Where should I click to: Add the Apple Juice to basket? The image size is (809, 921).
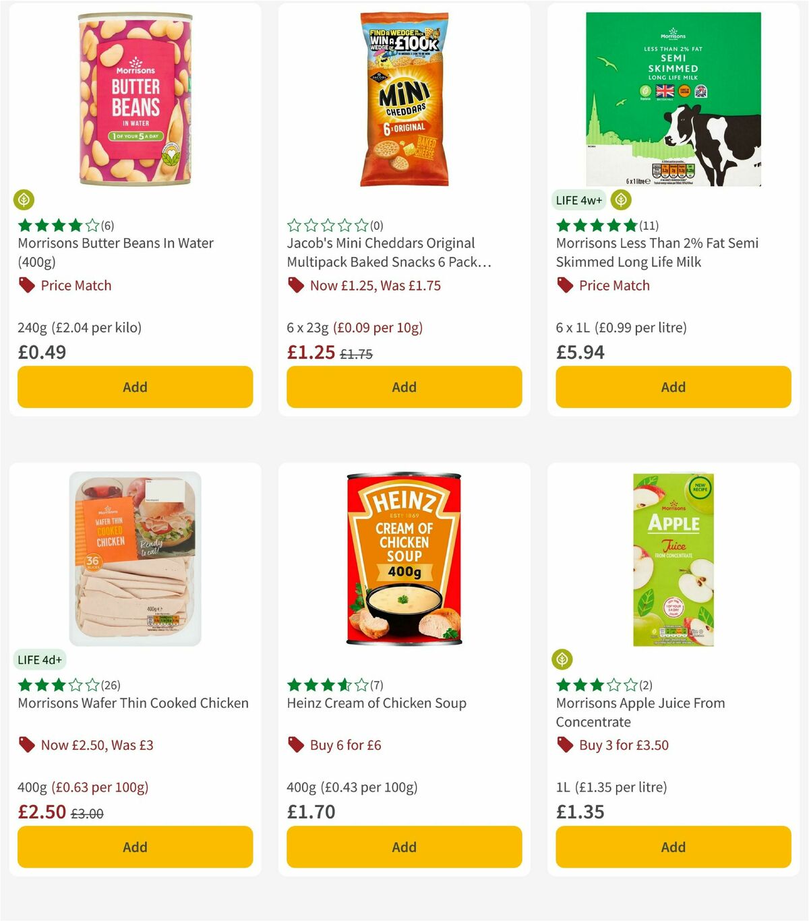tap(672, 847)
